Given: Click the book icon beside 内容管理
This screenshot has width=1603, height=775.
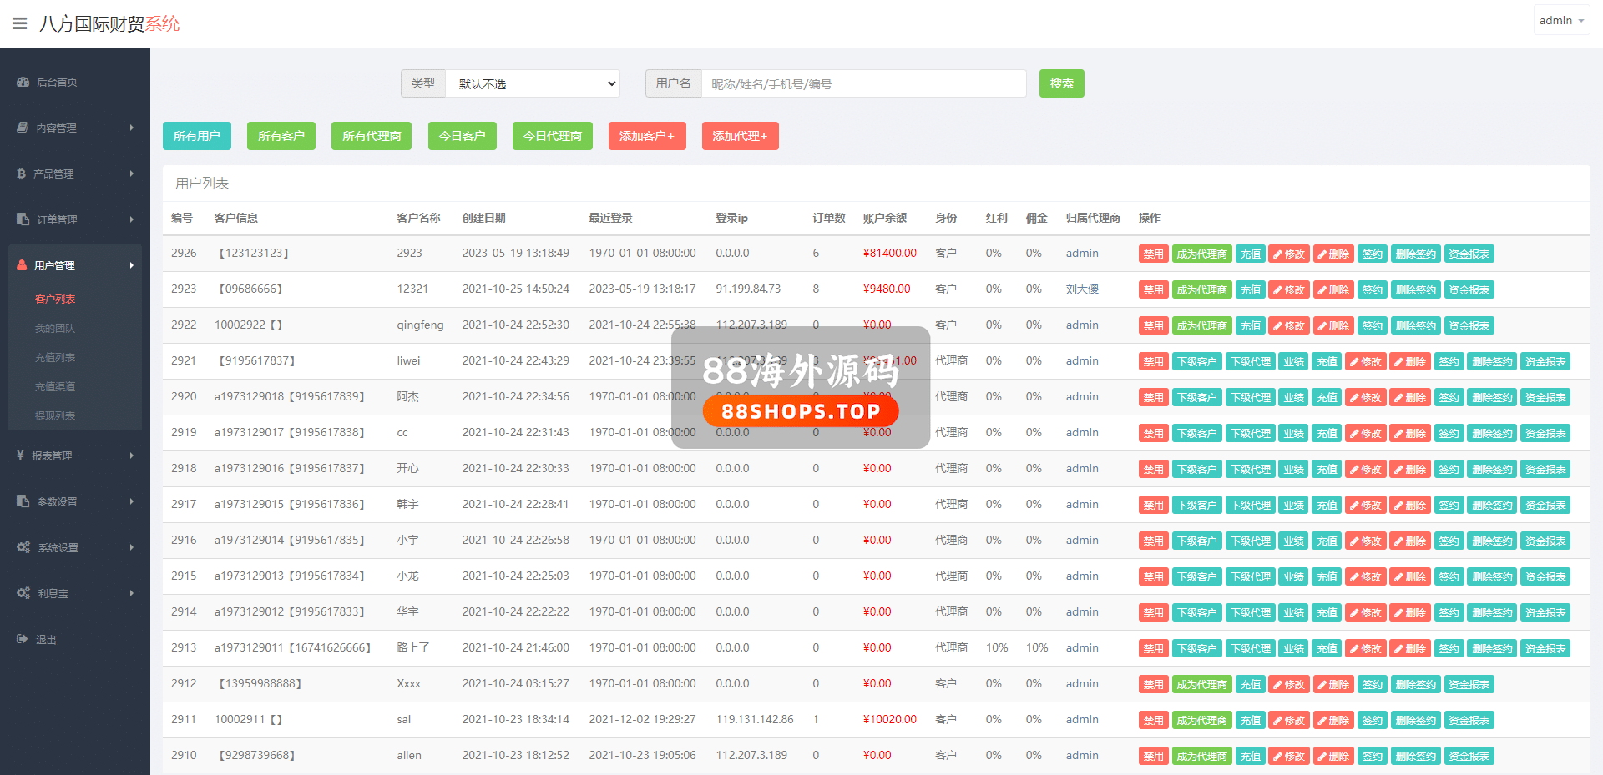Looking at the screenshot, I should click(x=23, y=128).
